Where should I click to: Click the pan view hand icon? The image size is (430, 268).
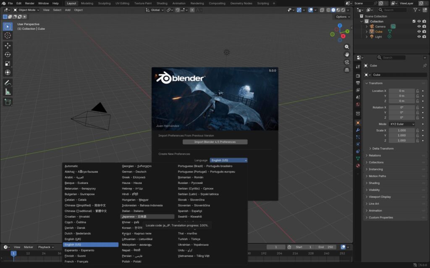[347, 54]
